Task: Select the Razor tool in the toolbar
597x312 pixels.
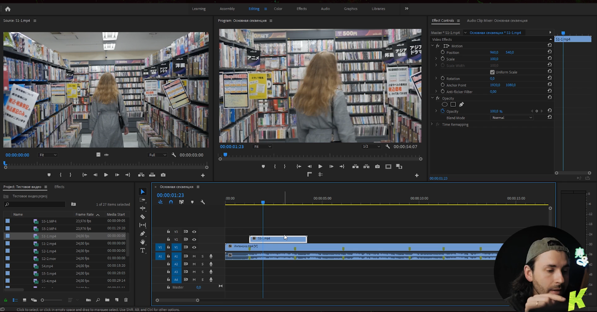Action: (143, 217)
